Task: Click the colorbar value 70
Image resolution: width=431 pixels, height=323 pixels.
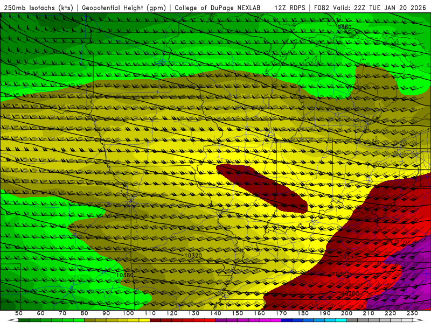Action: [x=62, y=313]
